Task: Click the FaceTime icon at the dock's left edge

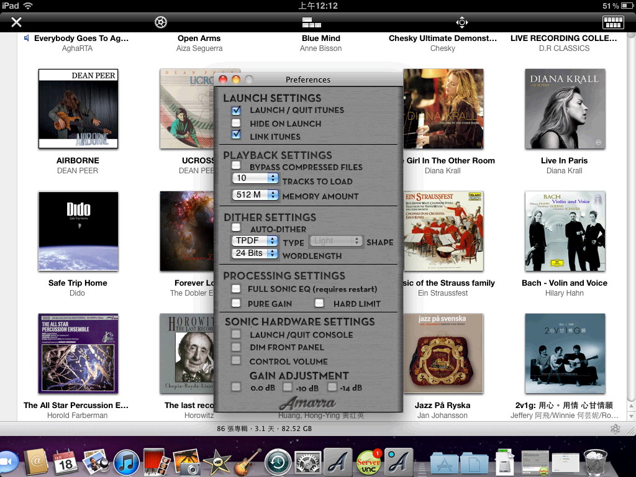Action: click(x=8, y=462)
